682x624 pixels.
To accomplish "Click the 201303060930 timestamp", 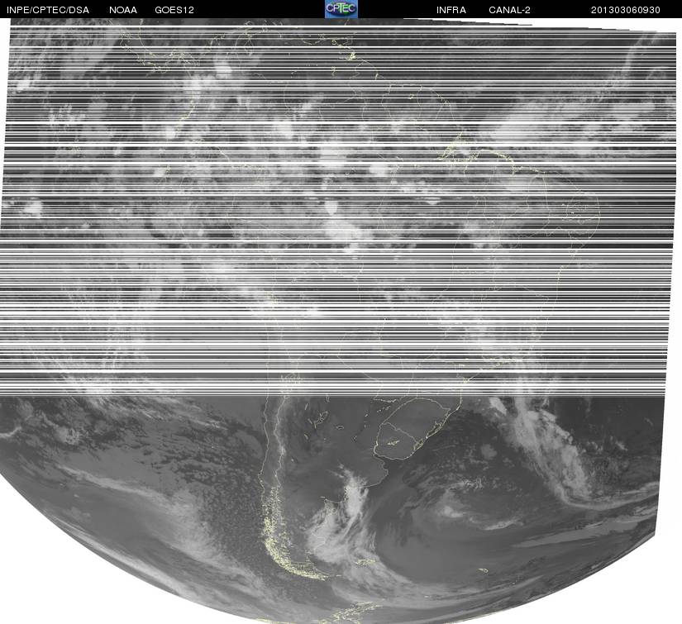I will pos(626,10).
